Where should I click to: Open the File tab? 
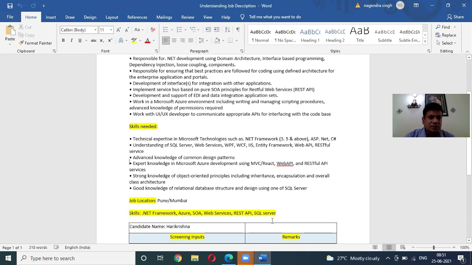tap(10, 17)
